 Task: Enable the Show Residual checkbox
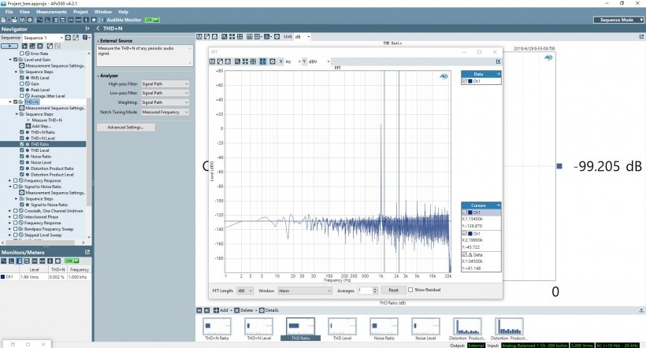tap(410, 290)
